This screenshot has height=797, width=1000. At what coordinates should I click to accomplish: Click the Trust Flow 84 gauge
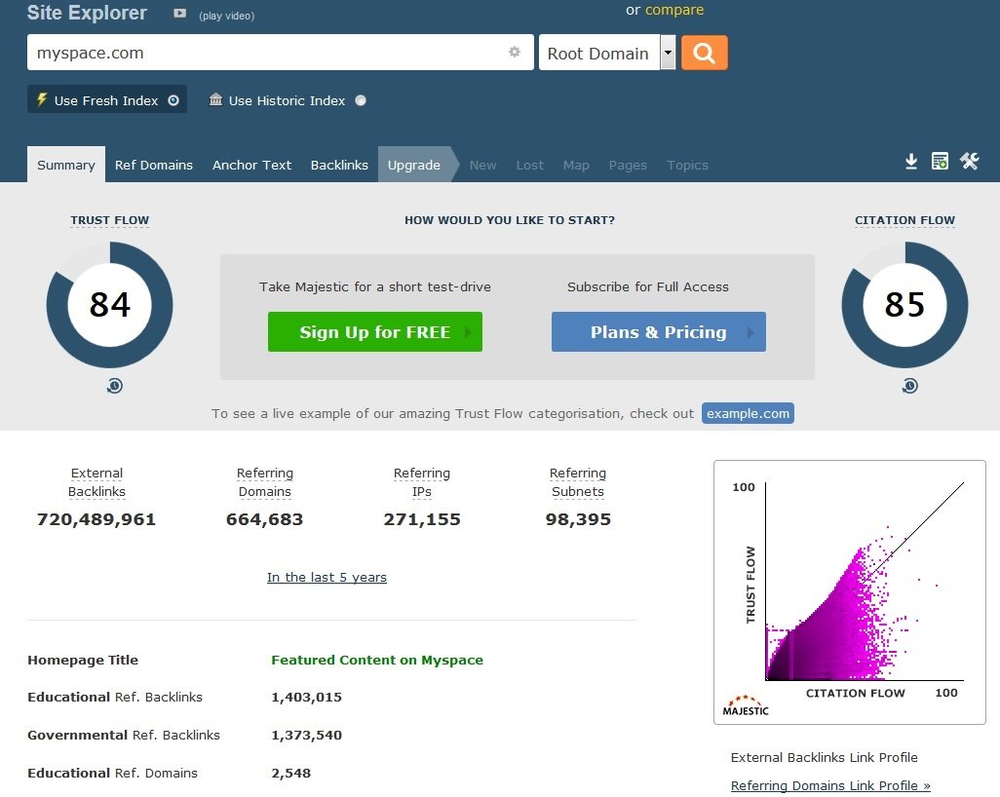coord(110,305)
